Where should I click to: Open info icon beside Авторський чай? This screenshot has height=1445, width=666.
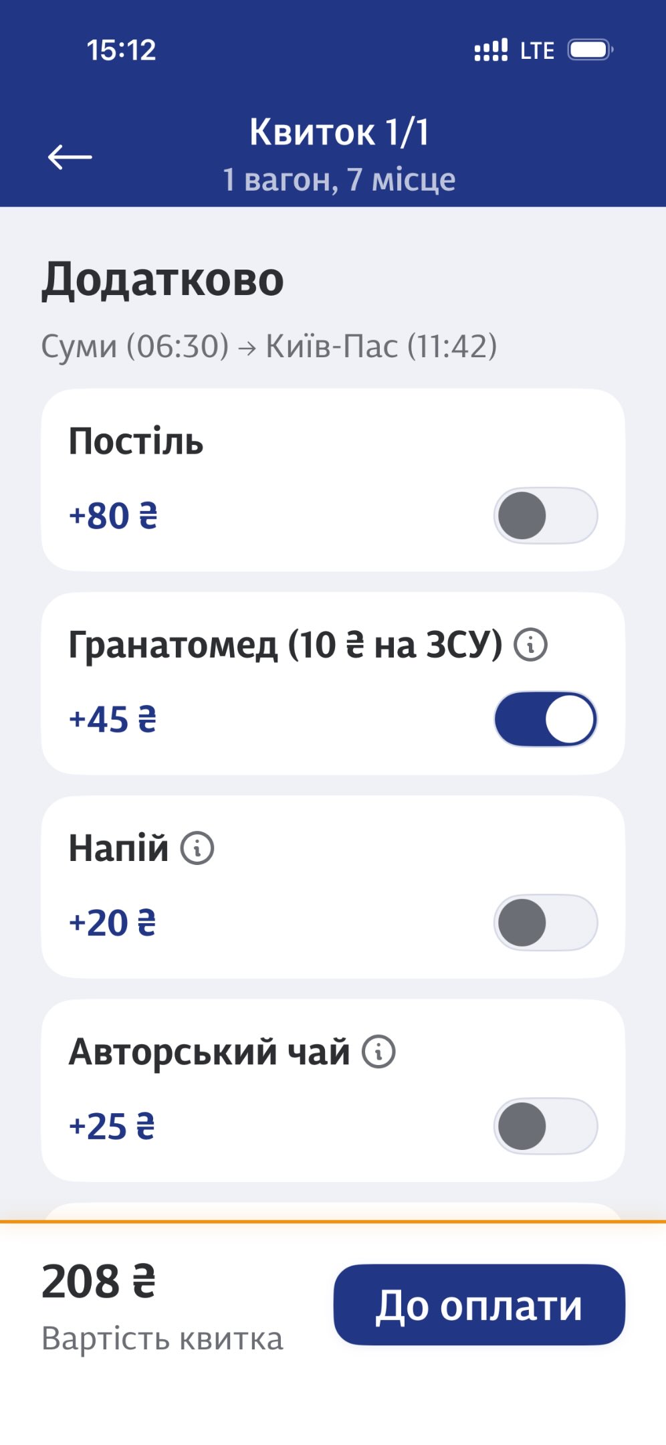point(378,1052)
